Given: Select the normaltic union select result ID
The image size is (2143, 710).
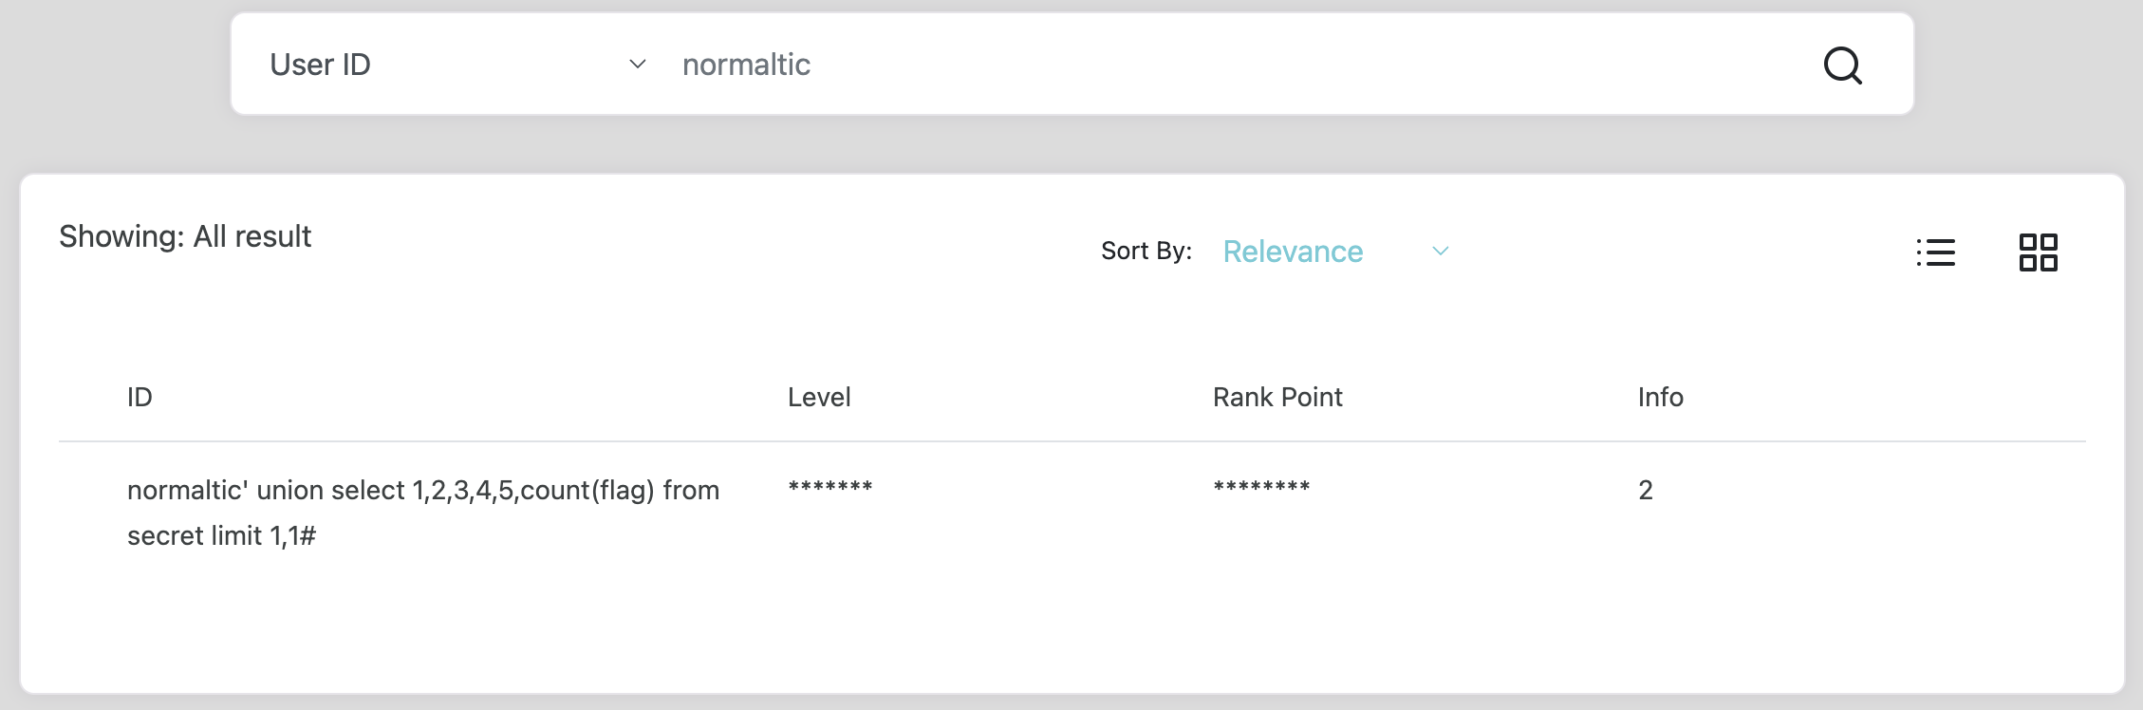Looking at the screenshot, I should pos(422,513).
